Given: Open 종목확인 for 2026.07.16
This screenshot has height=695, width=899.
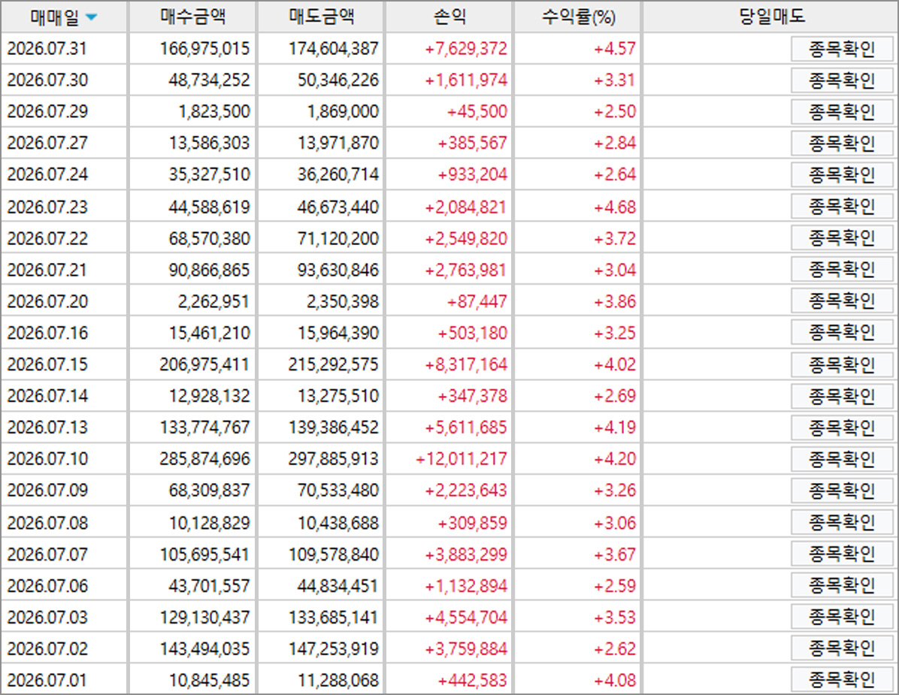Looking at the screenshot, I should 842,333.
